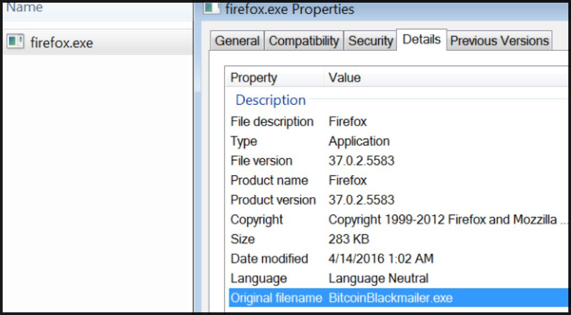Open the Security tab
571x315 pixels.
pyautogui.click(x=370, y=41)
